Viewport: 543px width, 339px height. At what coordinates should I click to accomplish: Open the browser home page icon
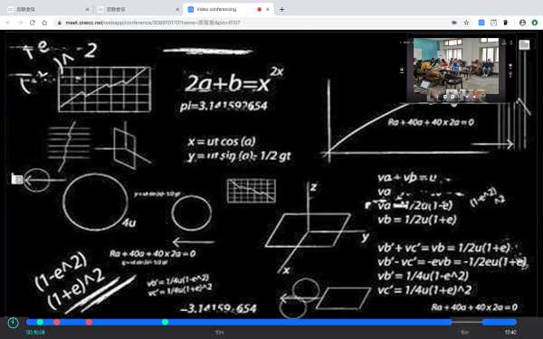pos(44,23)
